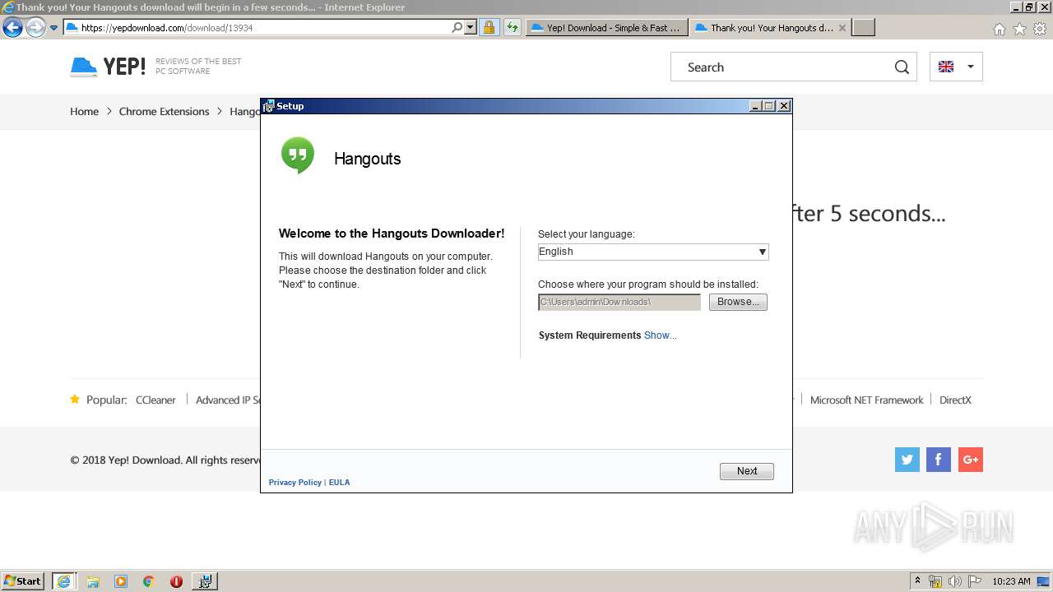Open the Show... system requirements link

[x=661, y=335]
